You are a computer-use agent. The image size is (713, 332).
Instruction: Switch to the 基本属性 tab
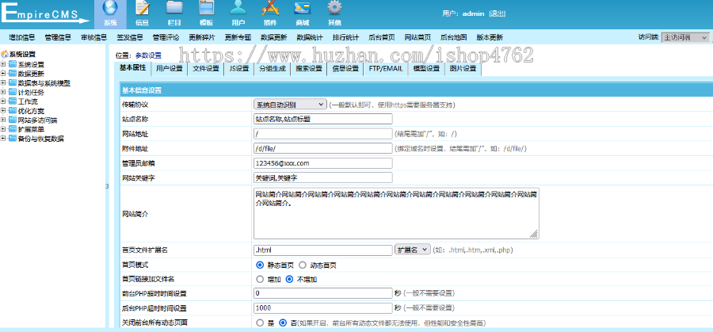pos(132,68)
